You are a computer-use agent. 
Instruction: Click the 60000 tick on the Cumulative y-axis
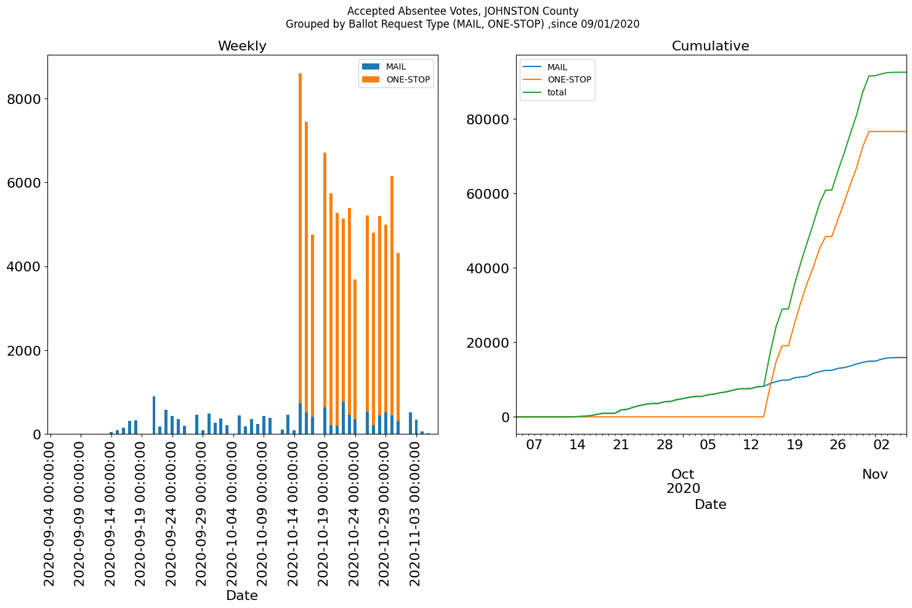pyautogui.click(x=489, y=193)
